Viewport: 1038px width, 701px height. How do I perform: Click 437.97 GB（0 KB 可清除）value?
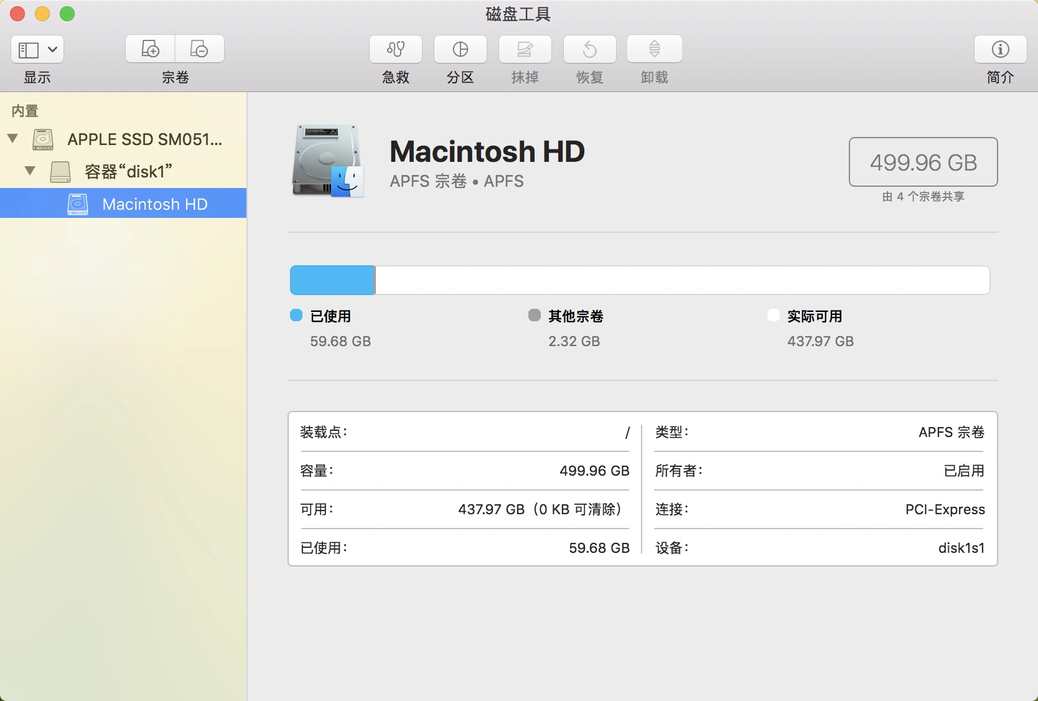541,509
